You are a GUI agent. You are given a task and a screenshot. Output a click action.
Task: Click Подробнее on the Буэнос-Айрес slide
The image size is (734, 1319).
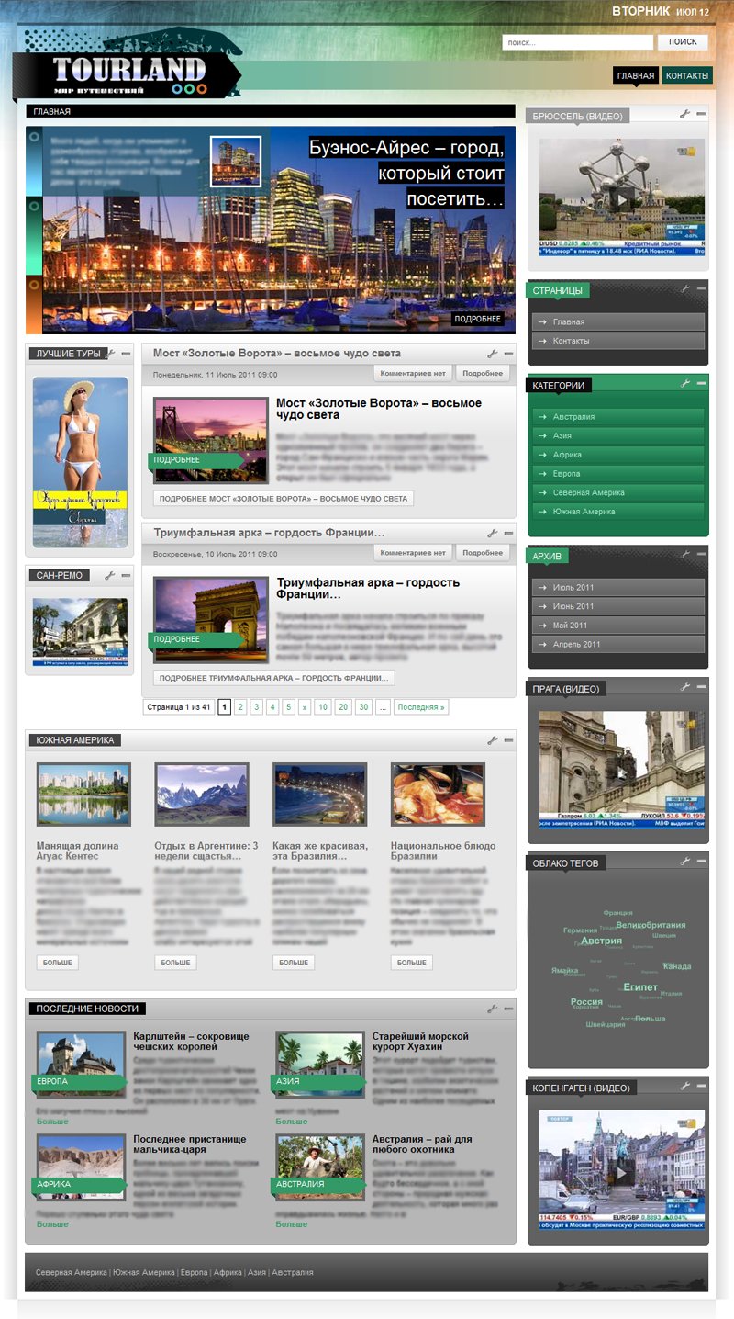point(478,319)
